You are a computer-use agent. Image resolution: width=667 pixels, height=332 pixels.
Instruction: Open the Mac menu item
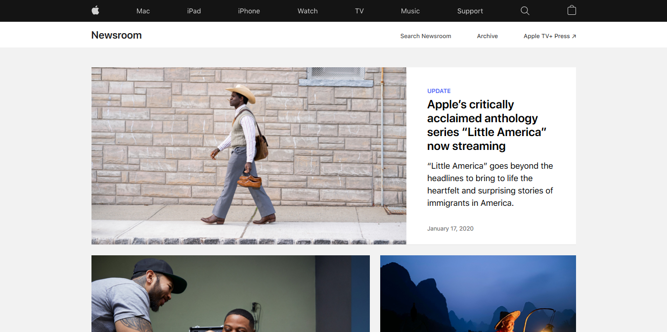point(143,11)
